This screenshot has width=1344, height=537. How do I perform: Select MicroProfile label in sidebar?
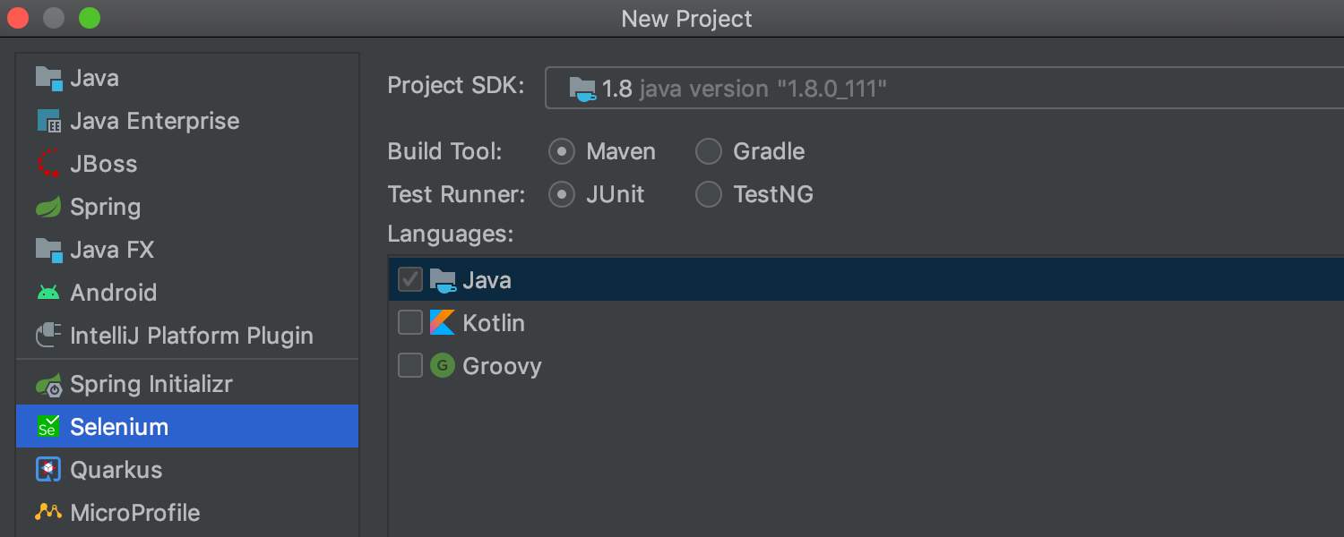(135, 513)
